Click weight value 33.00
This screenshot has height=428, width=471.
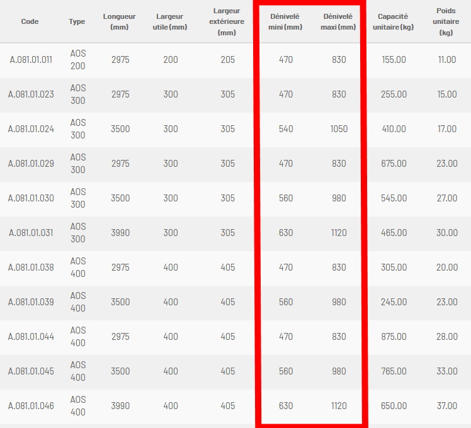click(447, 371)
